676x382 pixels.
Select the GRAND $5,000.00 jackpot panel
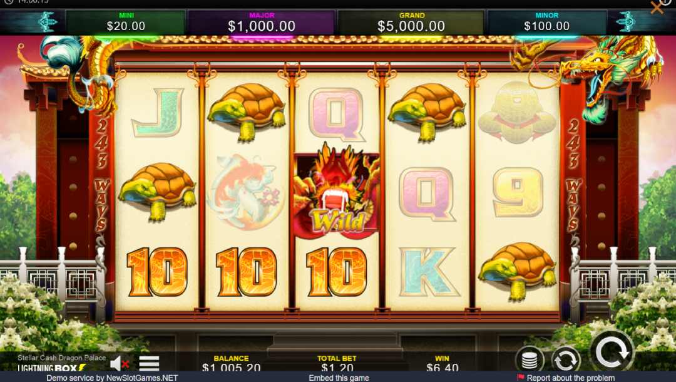(411, 23)
